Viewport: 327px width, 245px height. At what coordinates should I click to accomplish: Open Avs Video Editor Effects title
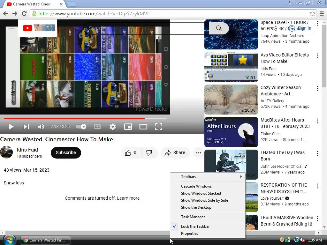[285, 58]
